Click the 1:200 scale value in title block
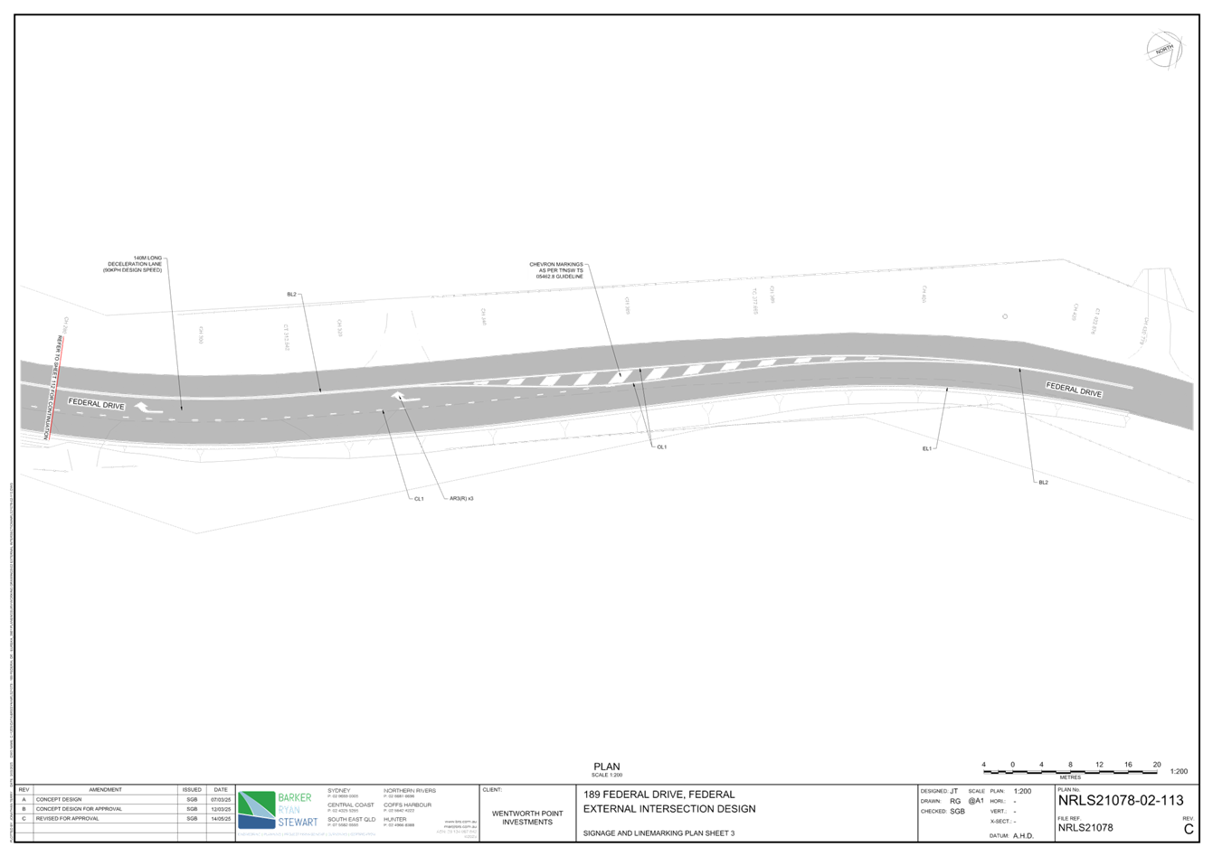This screenshot has width=1213, height=856. point(1022,791)
